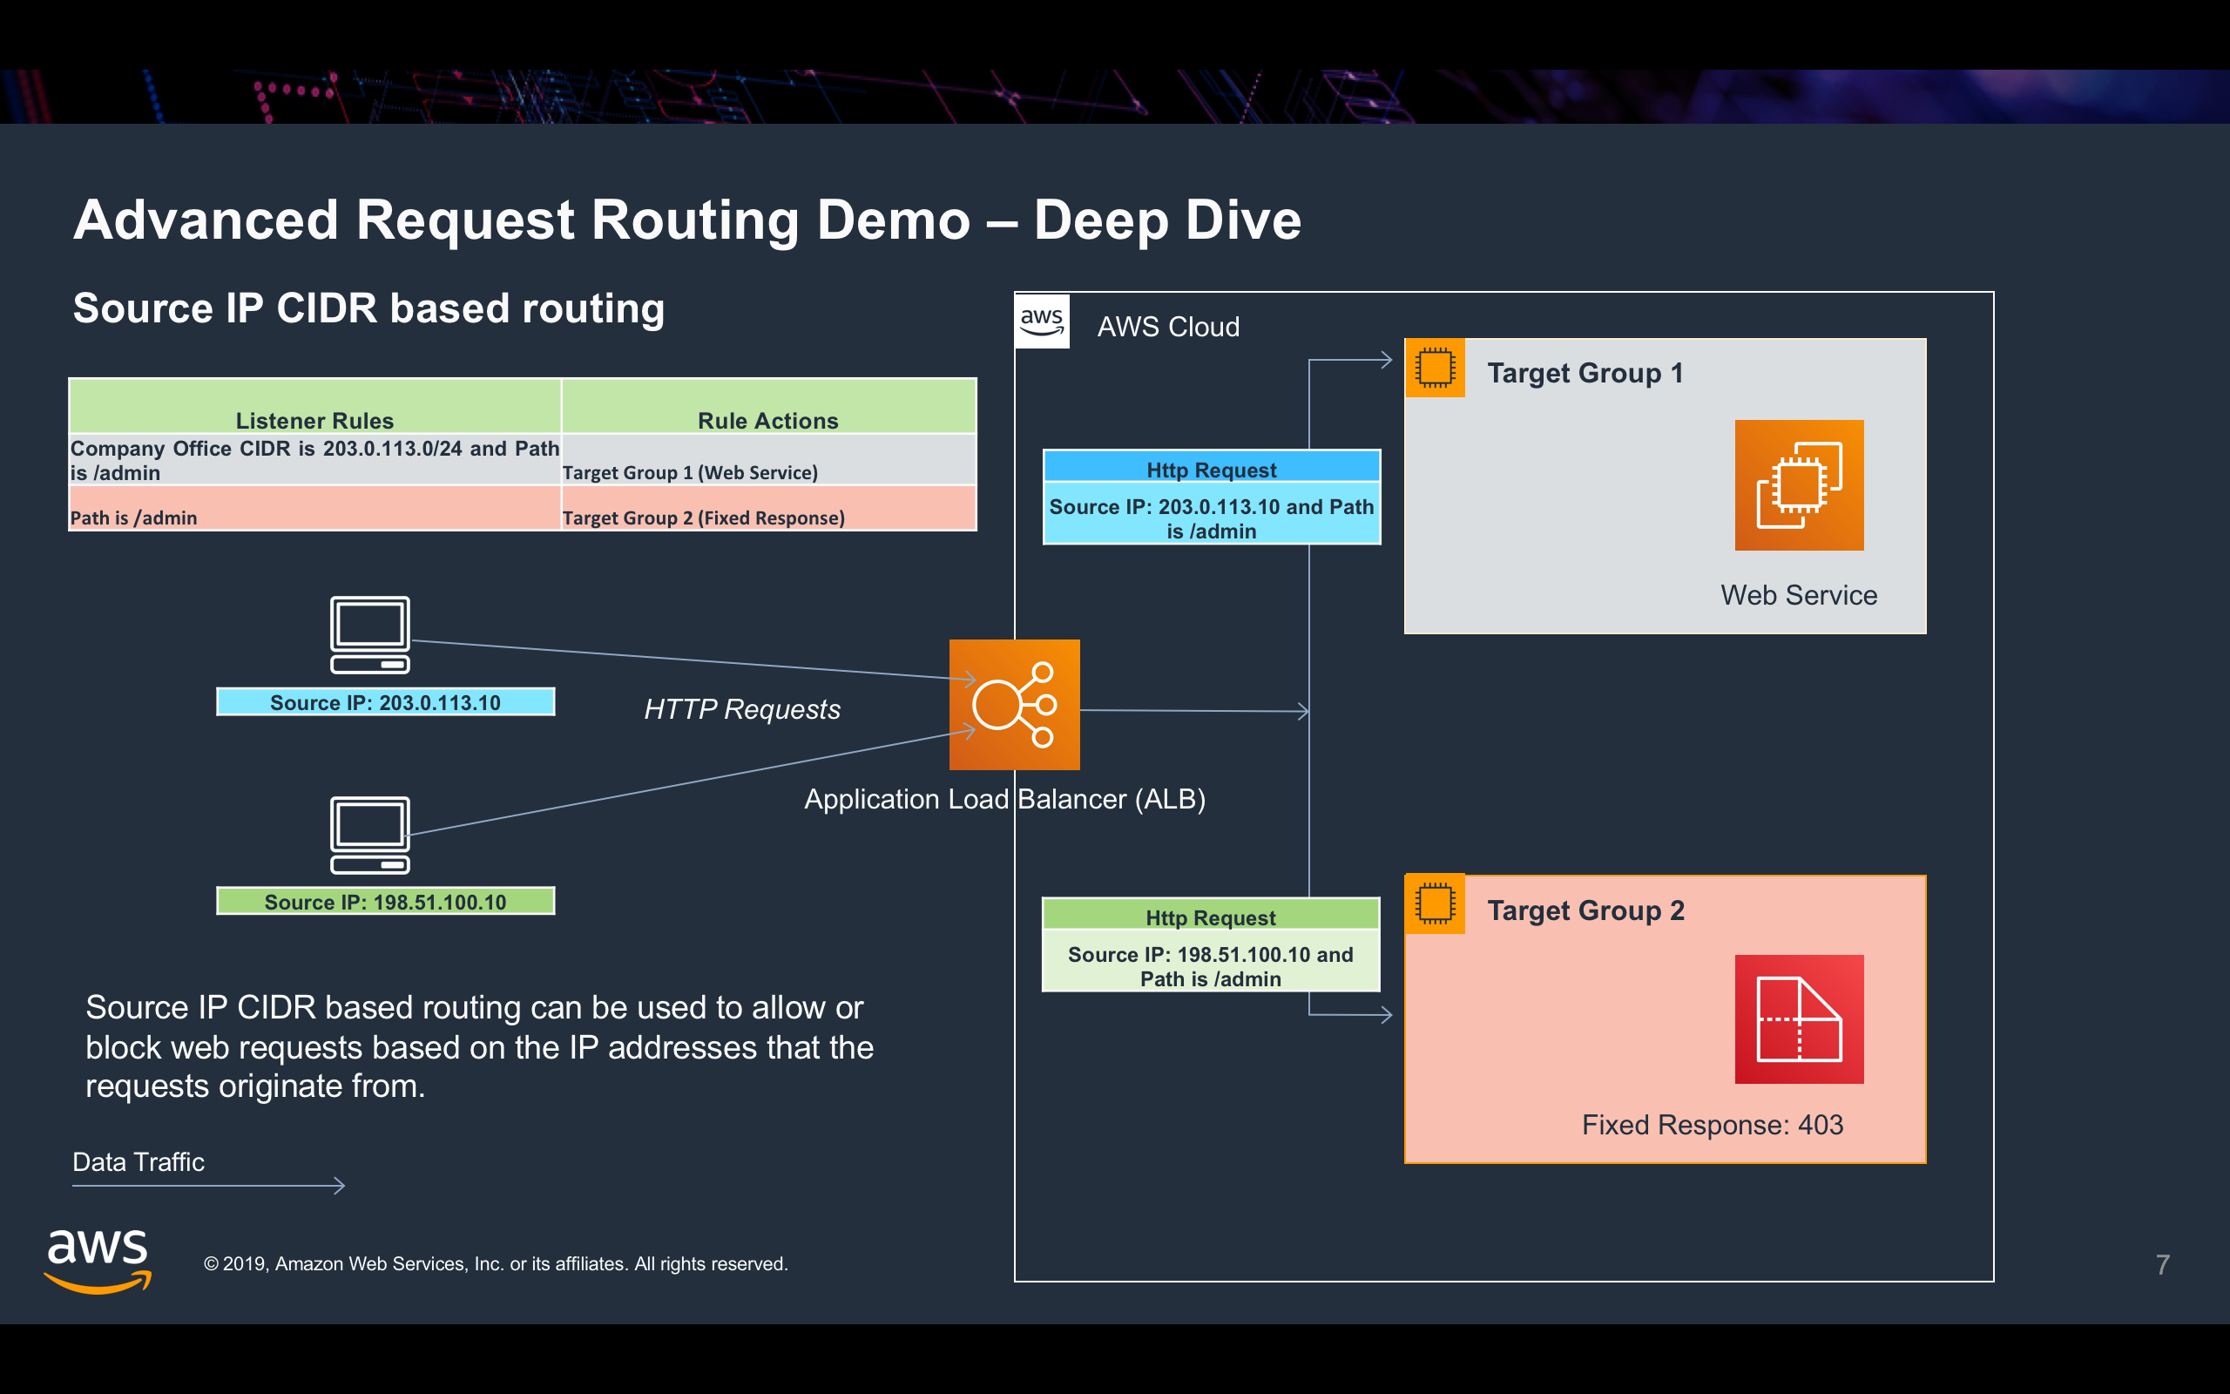Select the Listener Rules header cell
Image resolution: width=2230 pixels, height=1394 pixels.
click(314, 419)
